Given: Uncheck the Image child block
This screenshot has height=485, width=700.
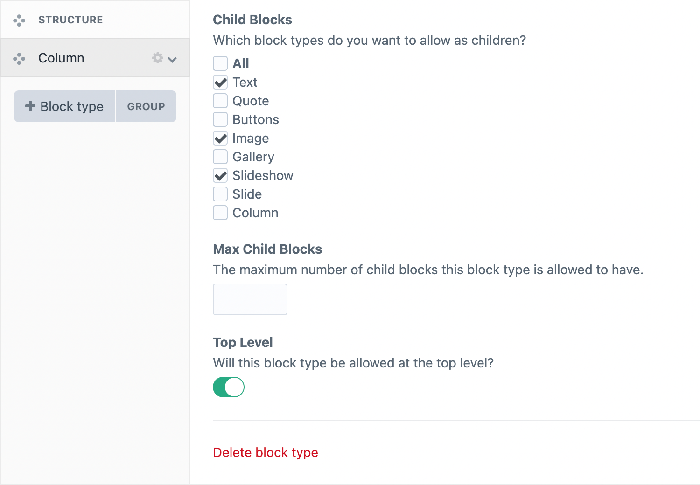Looking at the screenshot, I should [x=220, y=138].
